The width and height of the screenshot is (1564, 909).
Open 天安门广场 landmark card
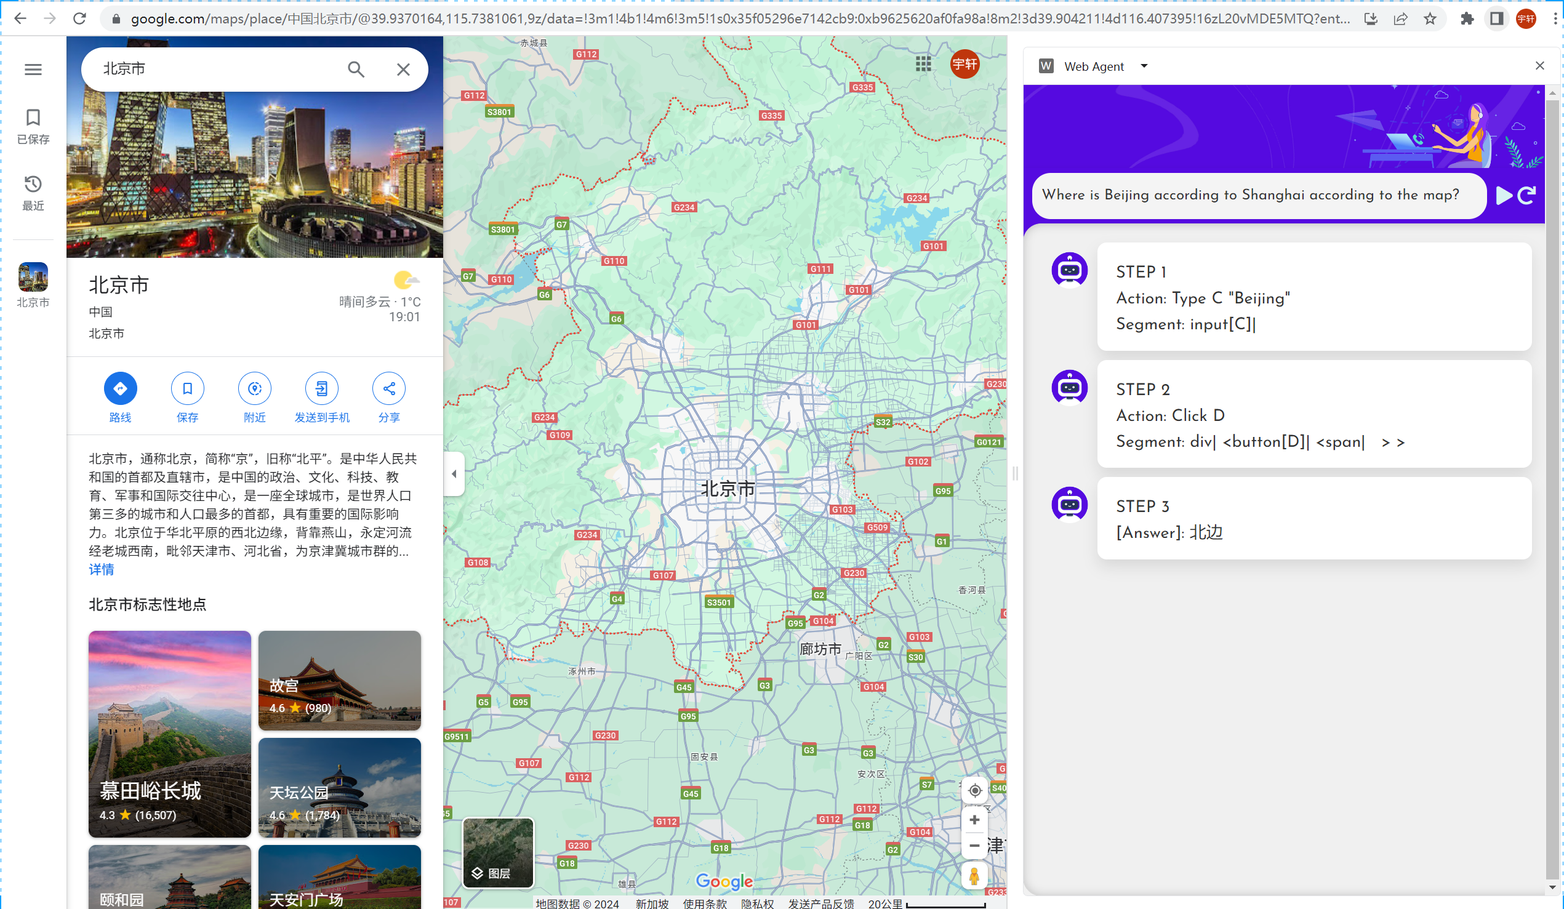pos(340,877)
